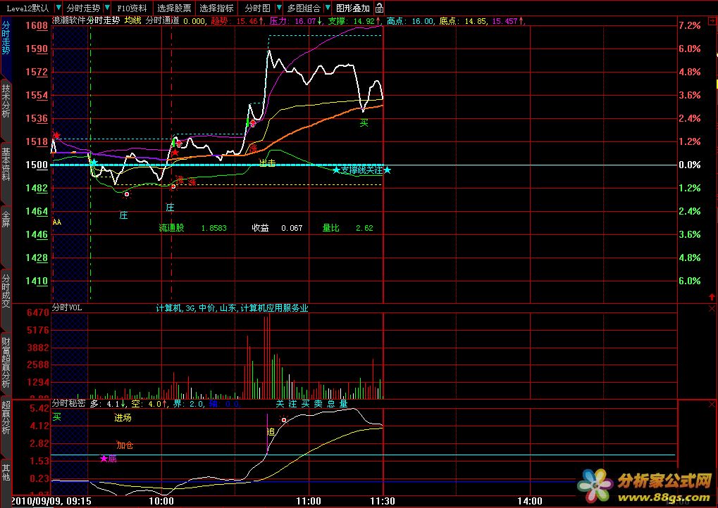Click the red star marker near price 1518
The image size is (718, 508).
click(56, 135)
